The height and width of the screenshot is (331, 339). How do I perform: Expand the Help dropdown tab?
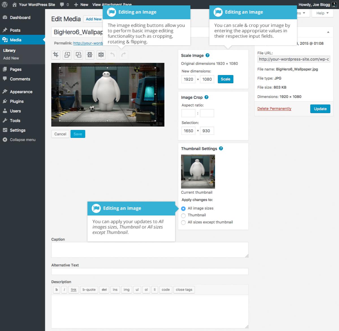(x=322, y=13)
